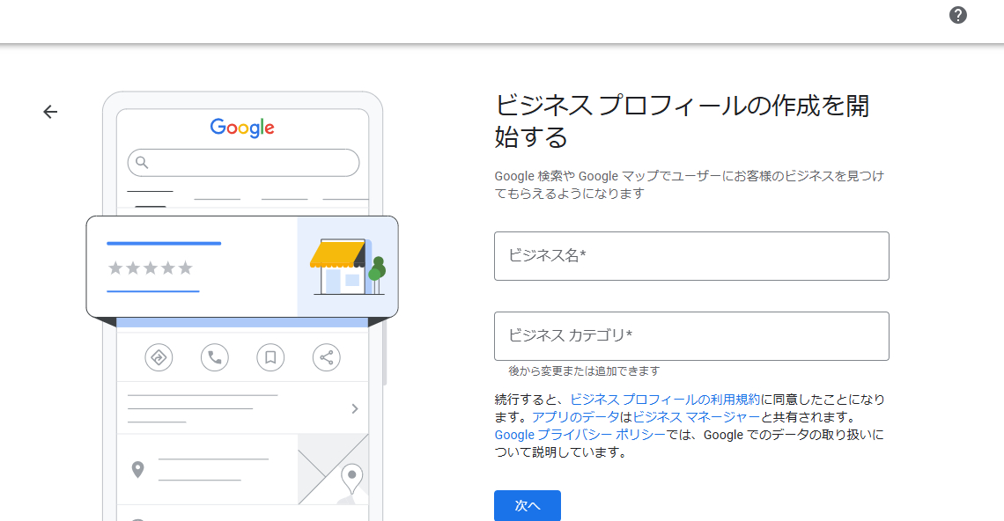Click the ビジネス カテゴリ input field
This screenshot has height=521, width=1004.
click(691, 336)
